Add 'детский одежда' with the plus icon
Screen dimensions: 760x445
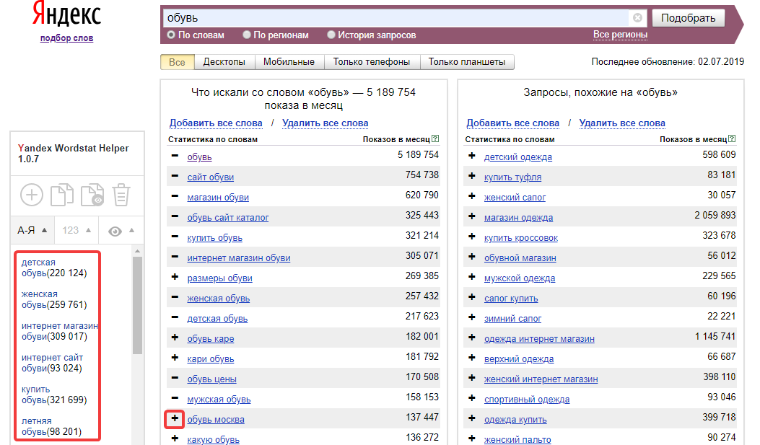(x=471, y=156)
